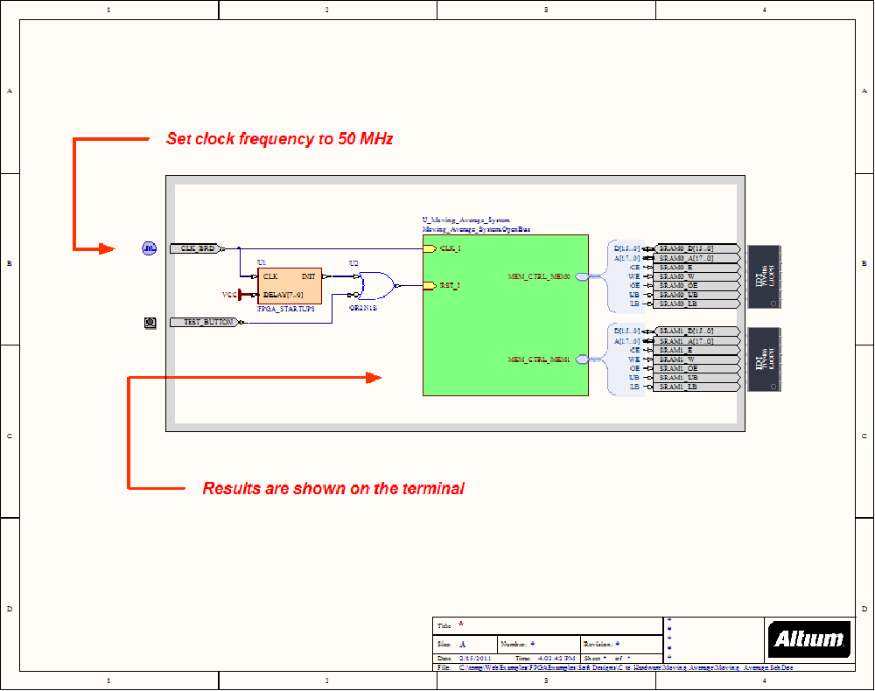Select the U1 FPGA_STARTUP8 component
This screenshot has width=875, height=691.
pyautogui.click(x=290, y=285)
